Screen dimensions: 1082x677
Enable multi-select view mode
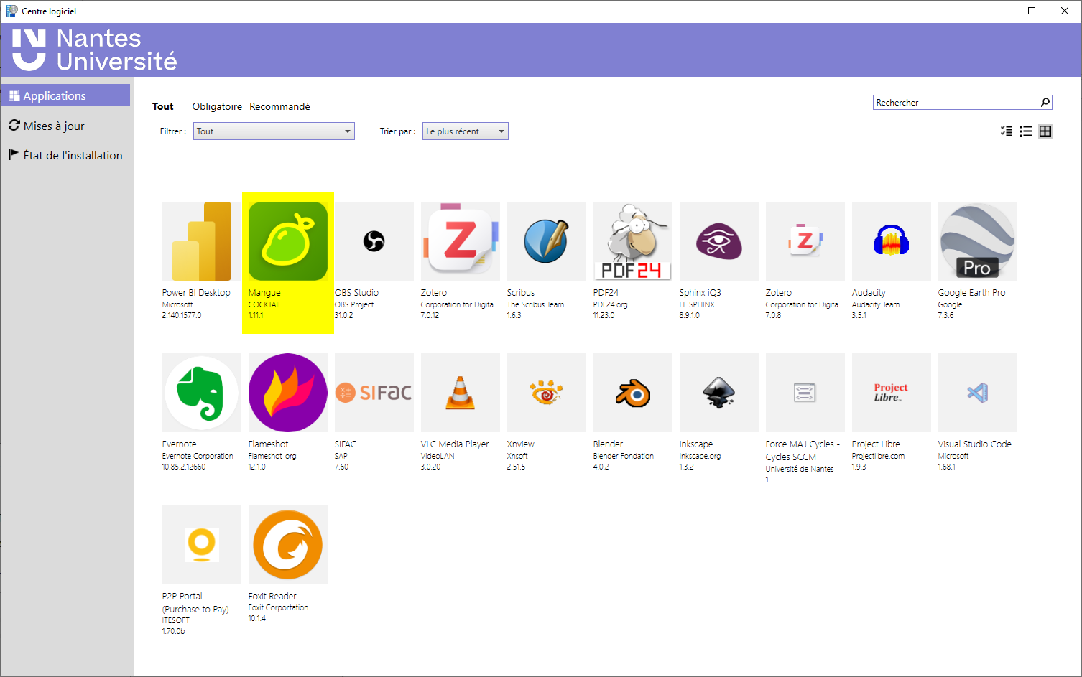click(x=1006, y=131)
